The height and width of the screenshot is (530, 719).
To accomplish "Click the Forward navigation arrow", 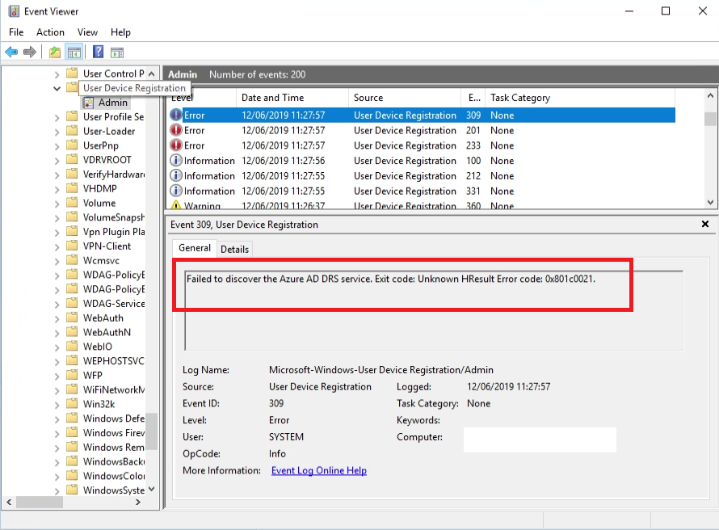I will pyautogui.click(x=30, y=53).
